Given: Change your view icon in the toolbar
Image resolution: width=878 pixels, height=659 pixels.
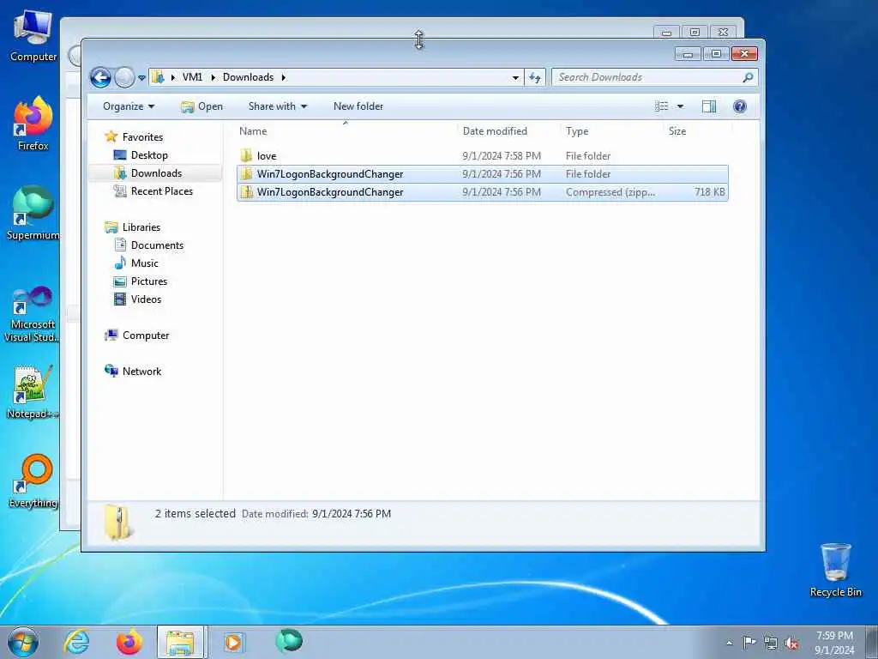Looking at the screenshot, I should (661, 106).
